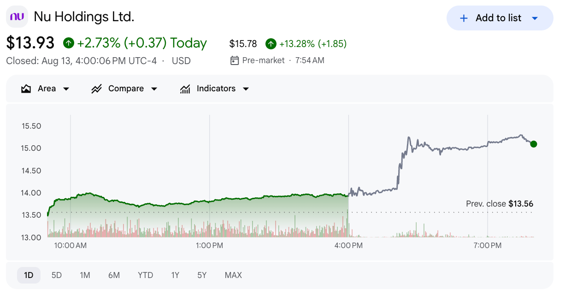Switch to the YTD range tab
This screenshot has height=296, width=565.
[145, 275]
